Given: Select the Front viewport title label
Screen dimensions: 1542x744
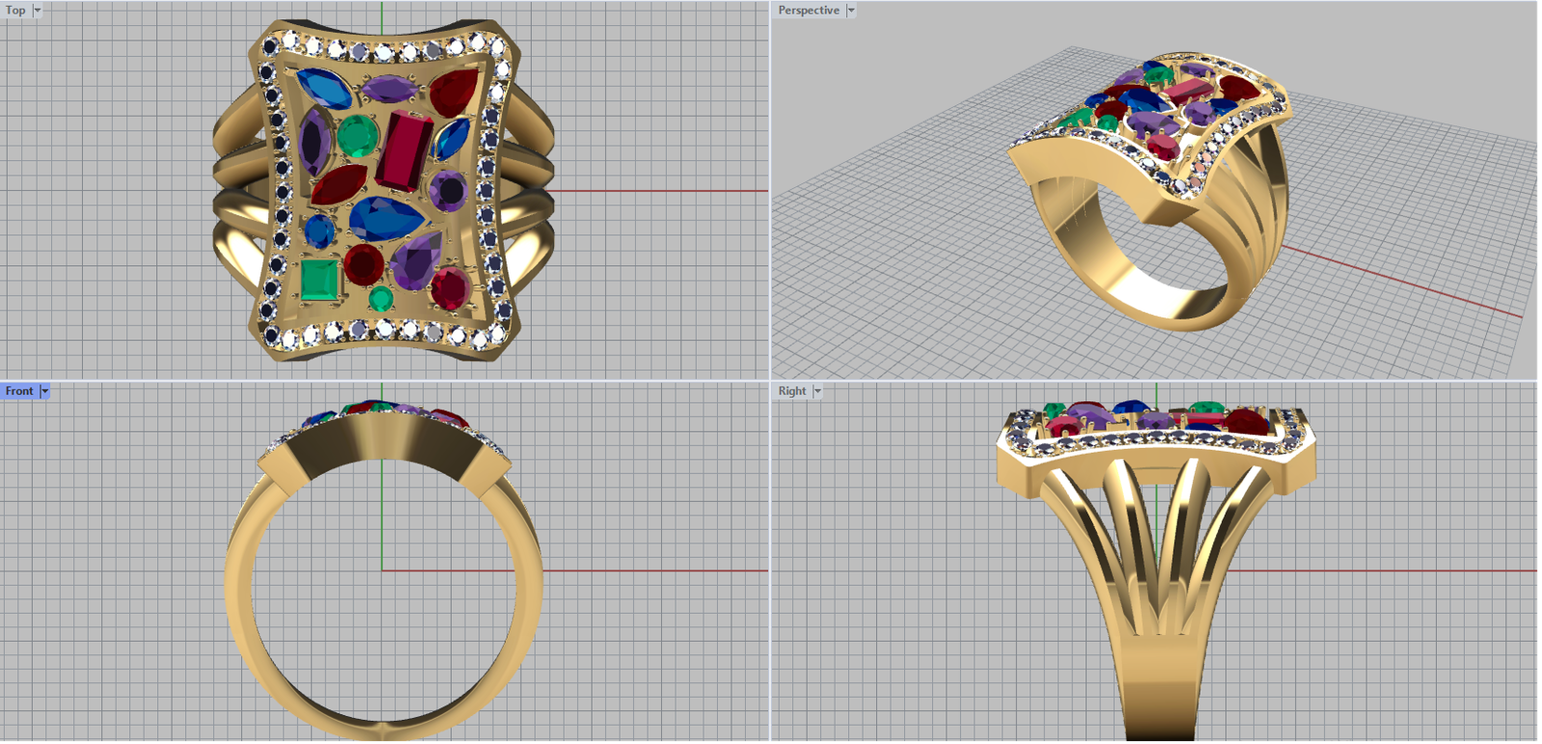Looking at the screenshot, I should pos(19,391).
